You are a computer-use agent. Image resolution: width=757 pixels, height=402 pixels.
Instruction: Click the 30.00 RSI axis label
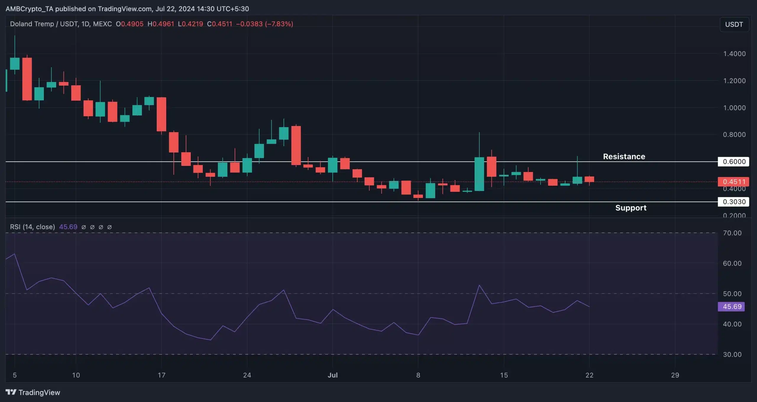point(732,354)
